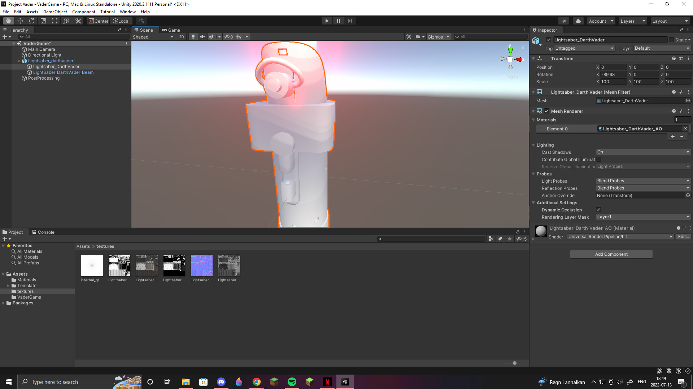Screen dimensions: 693x389
Task: Open the internal_gr texture thumbnail
Action: pos(92,265)
